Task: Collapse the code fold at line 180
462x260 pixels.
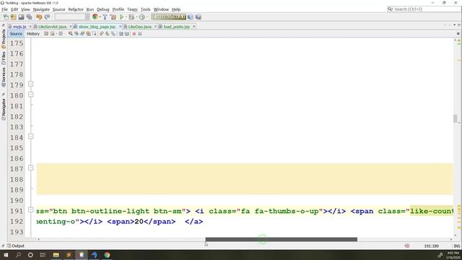Action: coord(30,95)
